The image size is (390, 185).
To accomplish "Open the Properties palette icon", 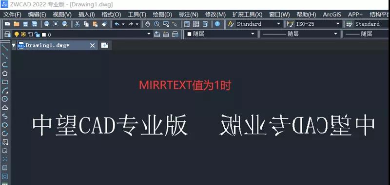I will click(187, 24).
